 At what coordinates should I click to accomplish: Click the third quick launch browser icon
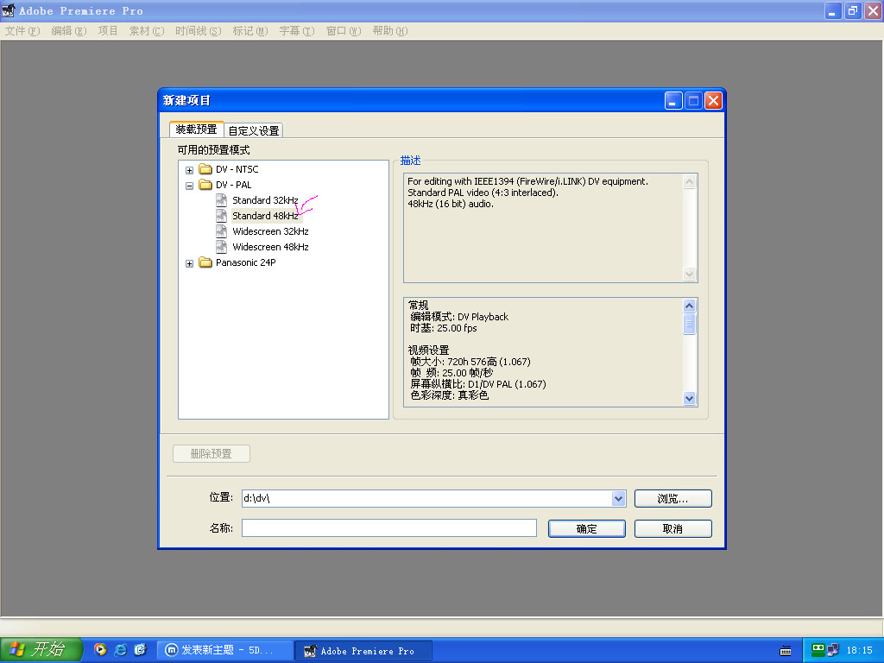141,650
